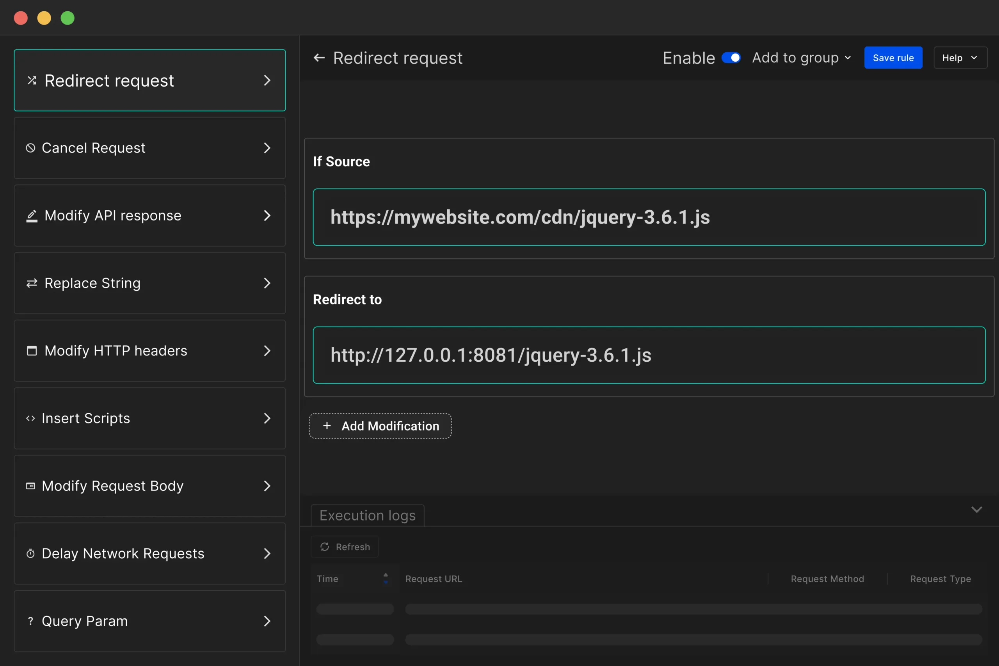This screenshot has height=666, width=999.
Task: Click the Save rule button
Action: [893, 58]
